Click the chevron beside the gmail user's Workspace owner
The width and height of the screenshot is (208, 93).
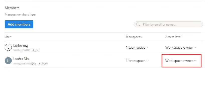[x=195, y=61]
